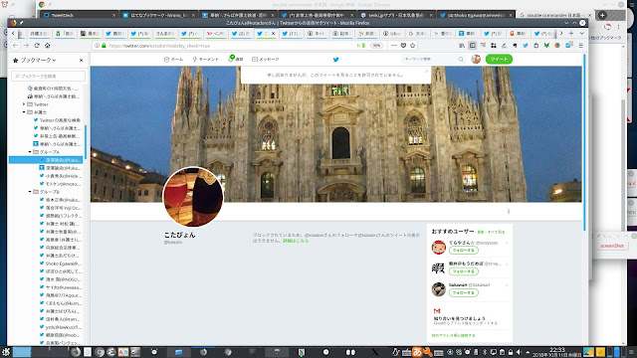Click the green extension icon in toolbar
The width and height of the screenshot is (637, 358).
(546, 46)
